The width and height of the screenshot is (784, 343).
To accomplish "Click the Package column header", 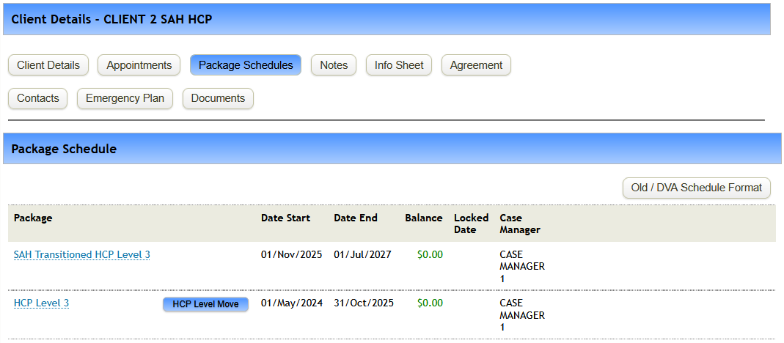I will click(x=33, y=218).
